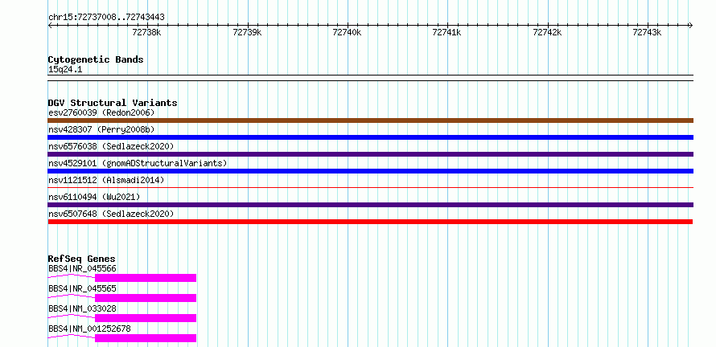Click the chr15:72737008..72743443 coordinate label

tap(106, 18)
